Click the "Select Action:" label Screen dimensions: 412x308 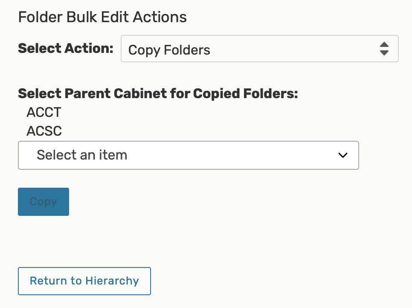tap(66, 48)
